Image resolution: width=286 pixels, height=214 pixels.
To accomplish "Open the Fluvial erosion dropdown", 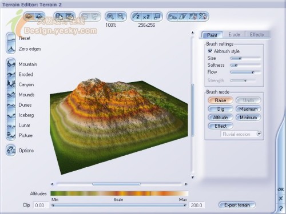I will [259, 134].
